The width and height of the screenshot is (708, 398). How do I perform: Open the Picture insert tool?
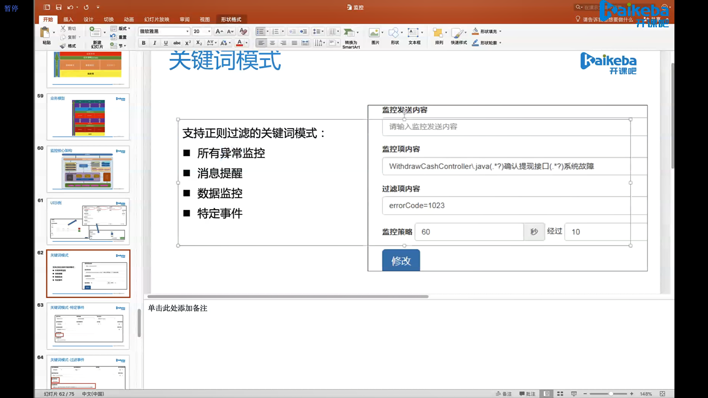click(374, 33)
